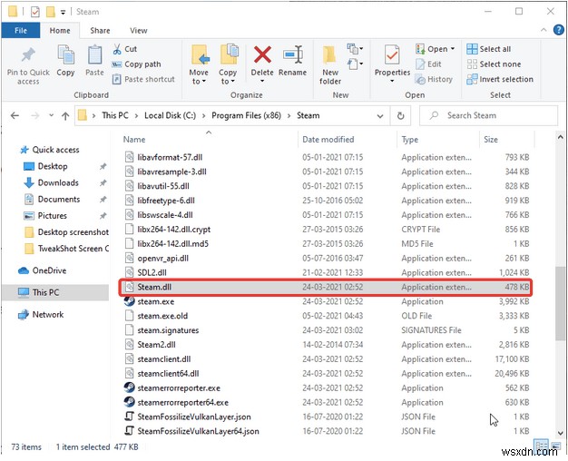Select steamerrorreporter.exe file icon

[x=130, y=387]
